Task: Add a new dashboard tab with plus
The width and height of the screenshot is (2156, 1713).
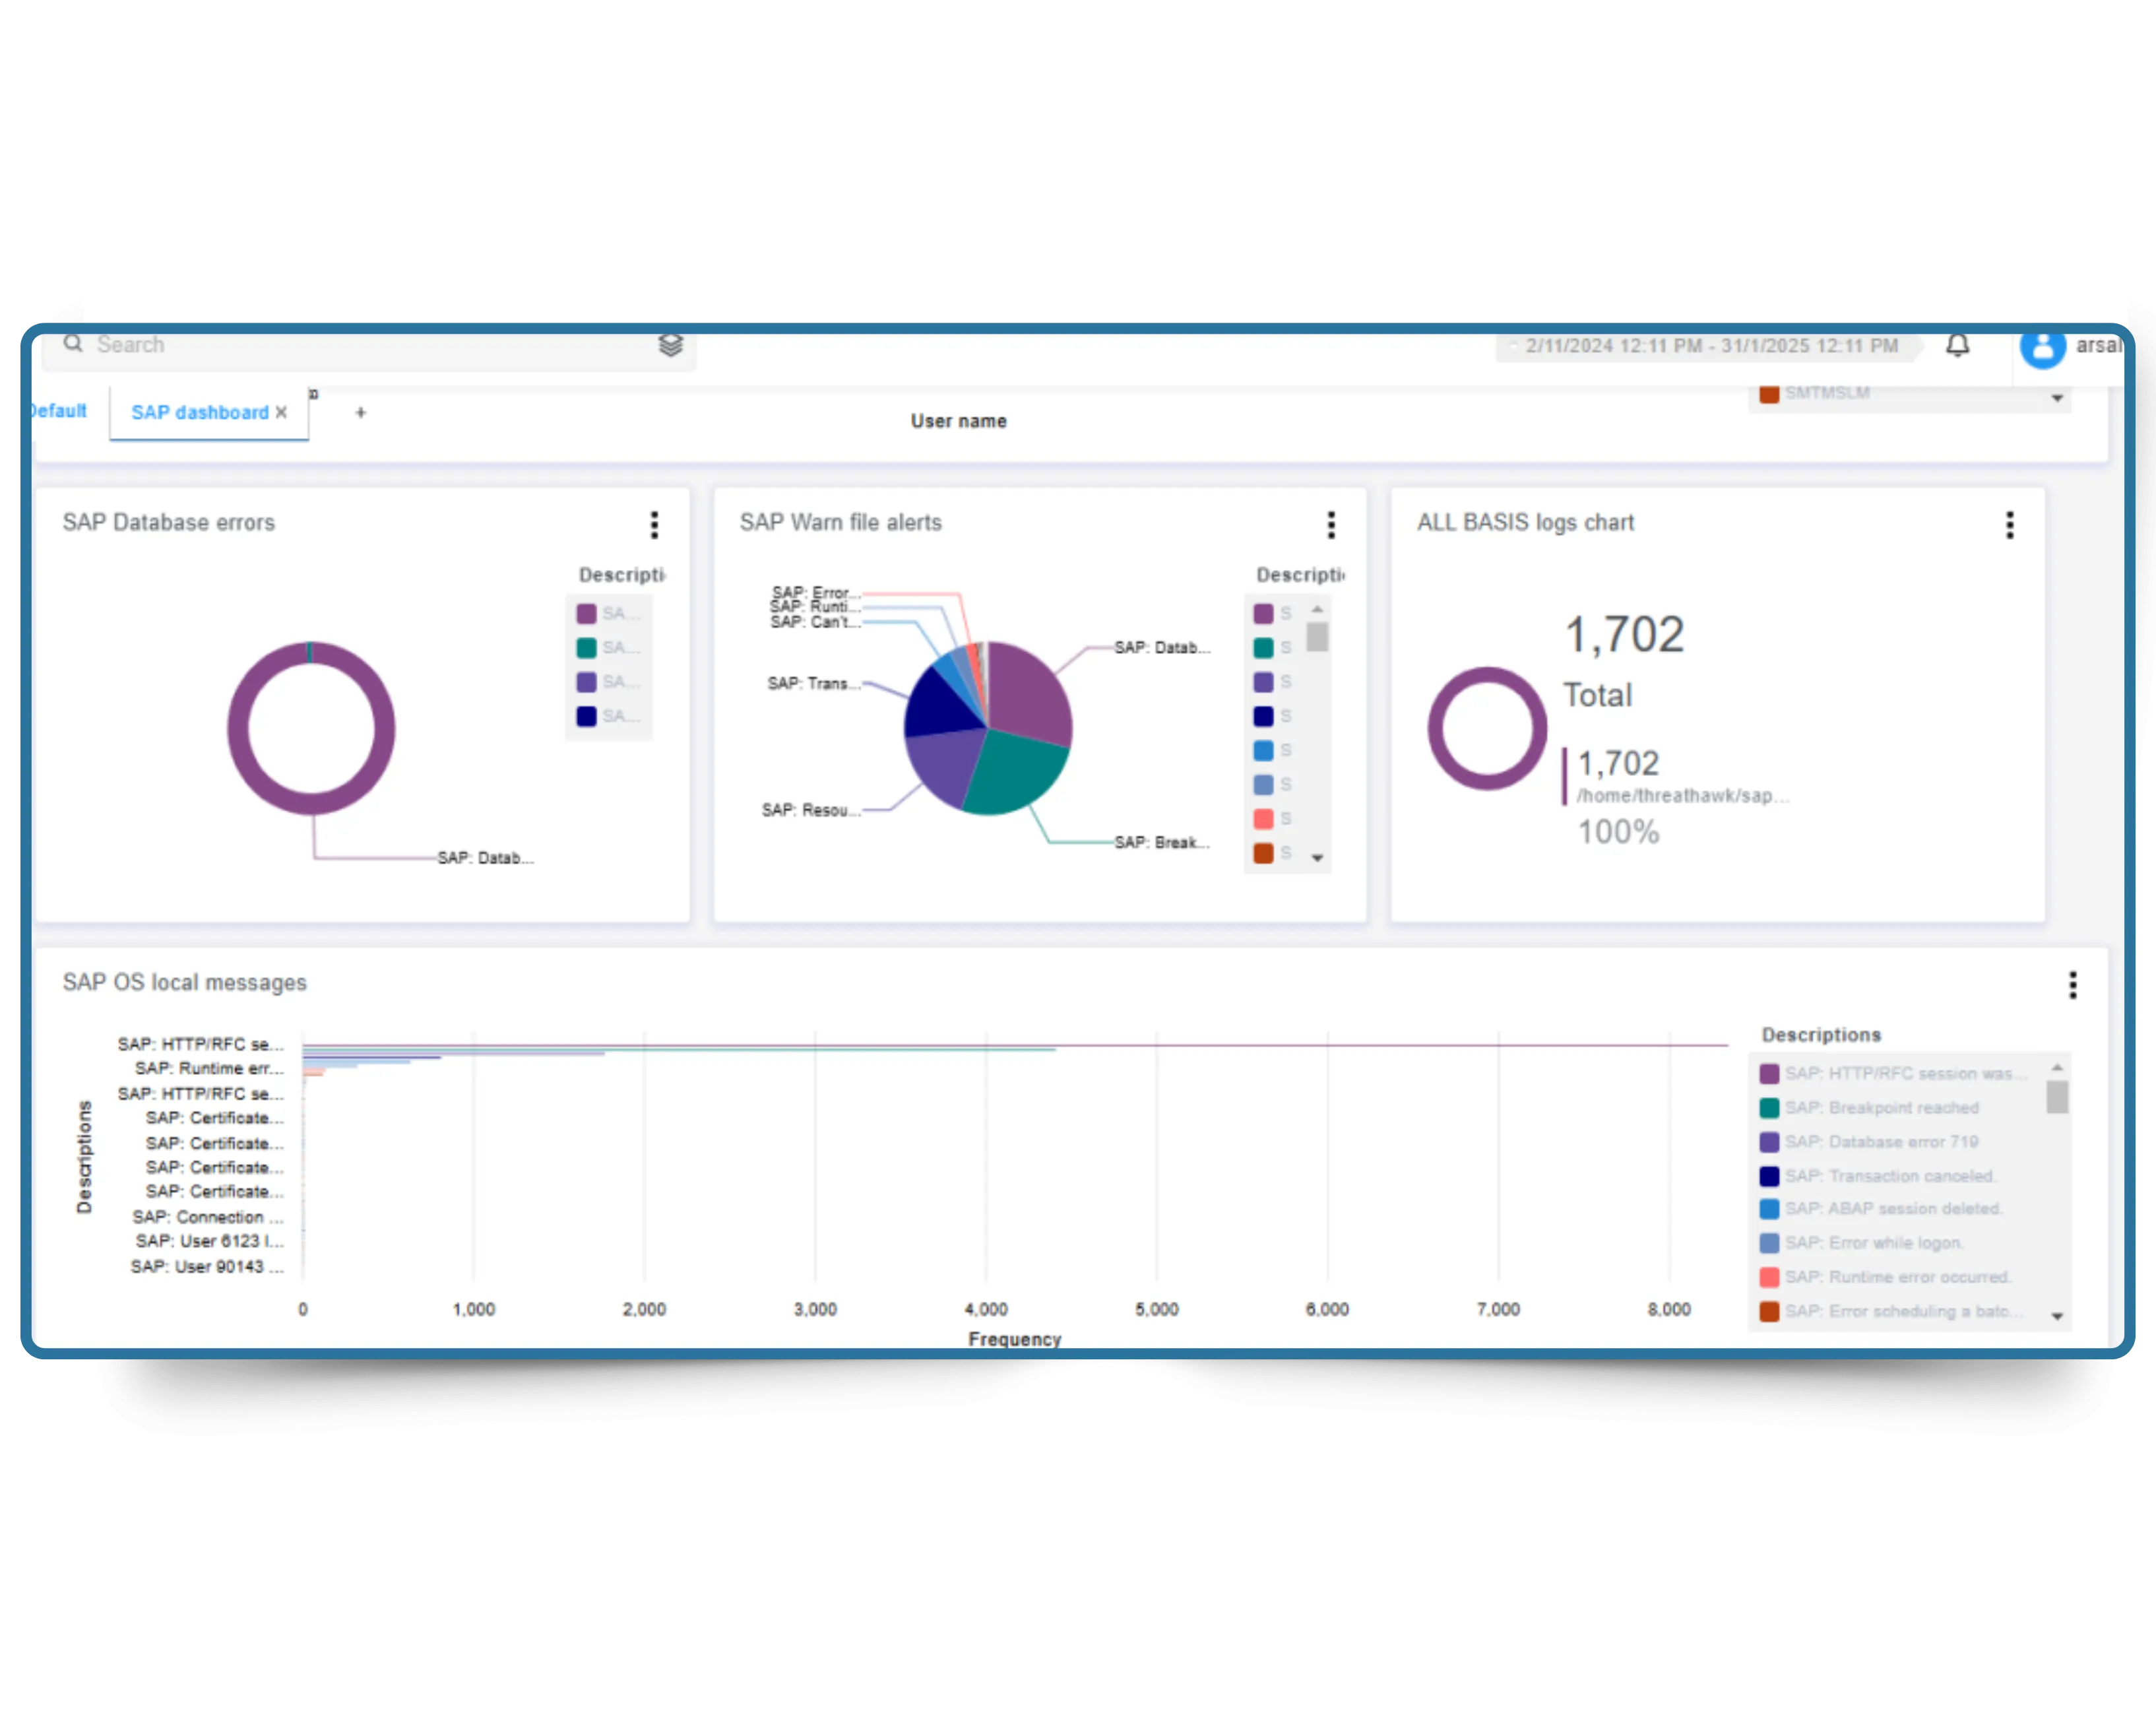Action: click(x=361, y=412)
